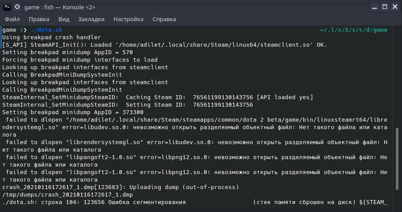
Task: Click the pin window icon in title bar
Action: point(17,7)
